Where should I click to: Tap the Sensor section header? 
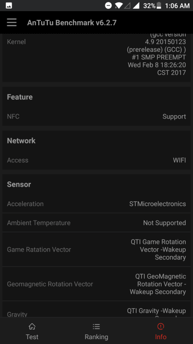[x=19, y=184]
